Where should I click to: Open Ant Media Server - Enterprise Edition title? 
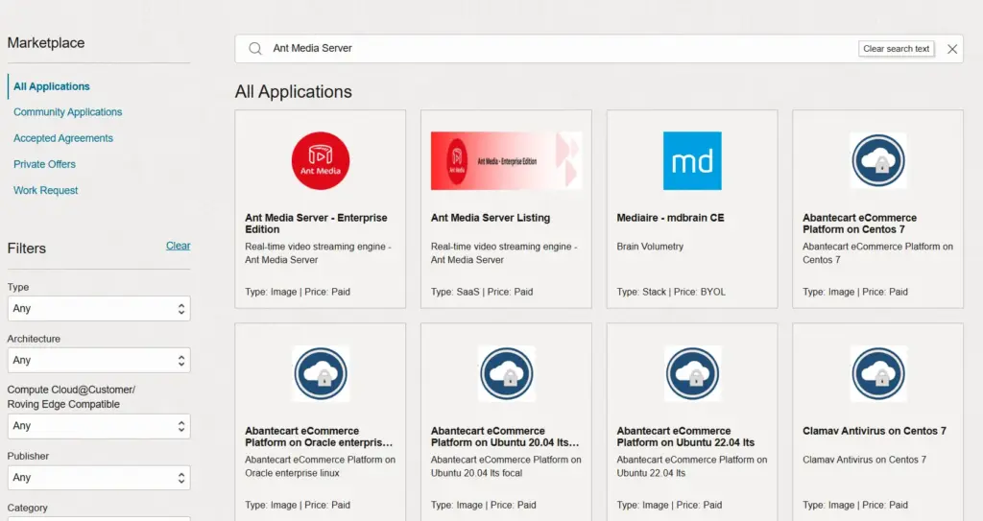pyautogui.click(x=316, y=224)
